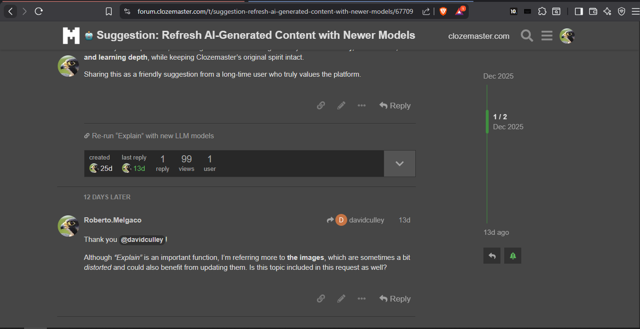The width and height of the screenshot is (640, 329).
Task: Click reply arrow button in timeline panel
Action: (x=492, y=256)
